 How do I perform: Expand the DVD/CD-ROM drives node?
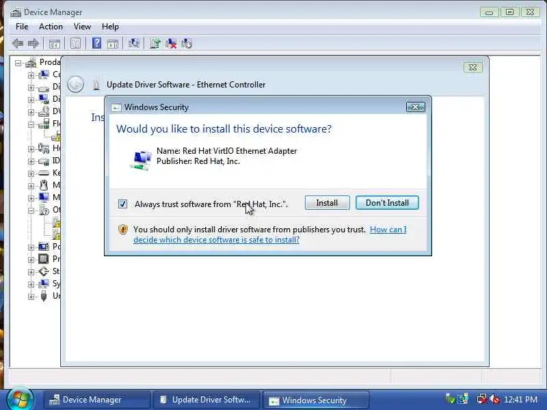click(x=31, y=112)
